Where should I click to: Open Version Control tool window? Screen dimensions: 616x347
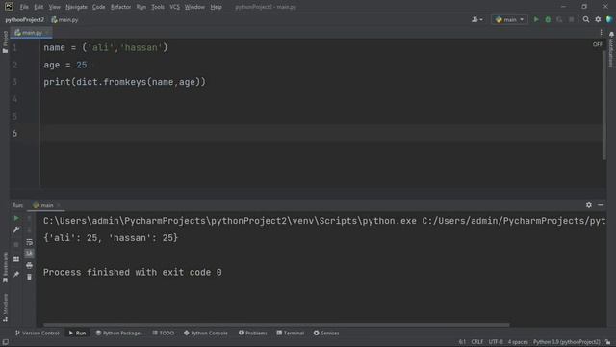[x=37, y=333]
